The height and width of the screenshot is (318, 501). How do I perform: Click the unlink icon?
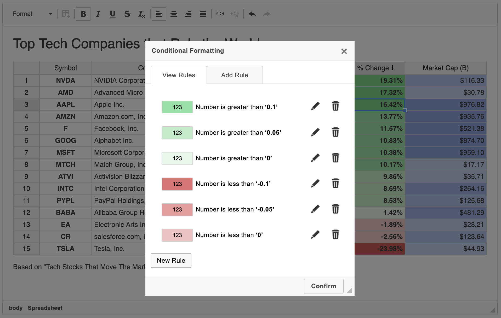[235, 14]
